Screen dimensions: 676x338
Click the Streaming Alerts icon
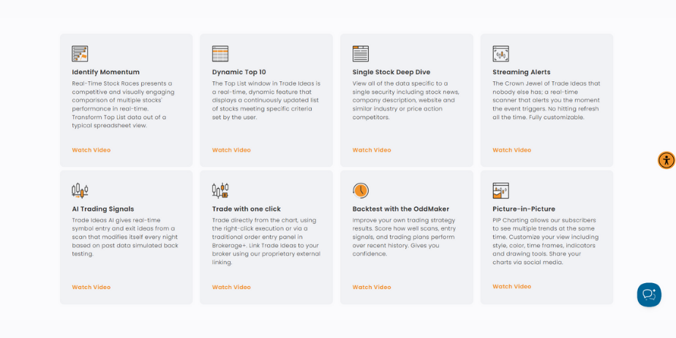click(x=500, y=53)
